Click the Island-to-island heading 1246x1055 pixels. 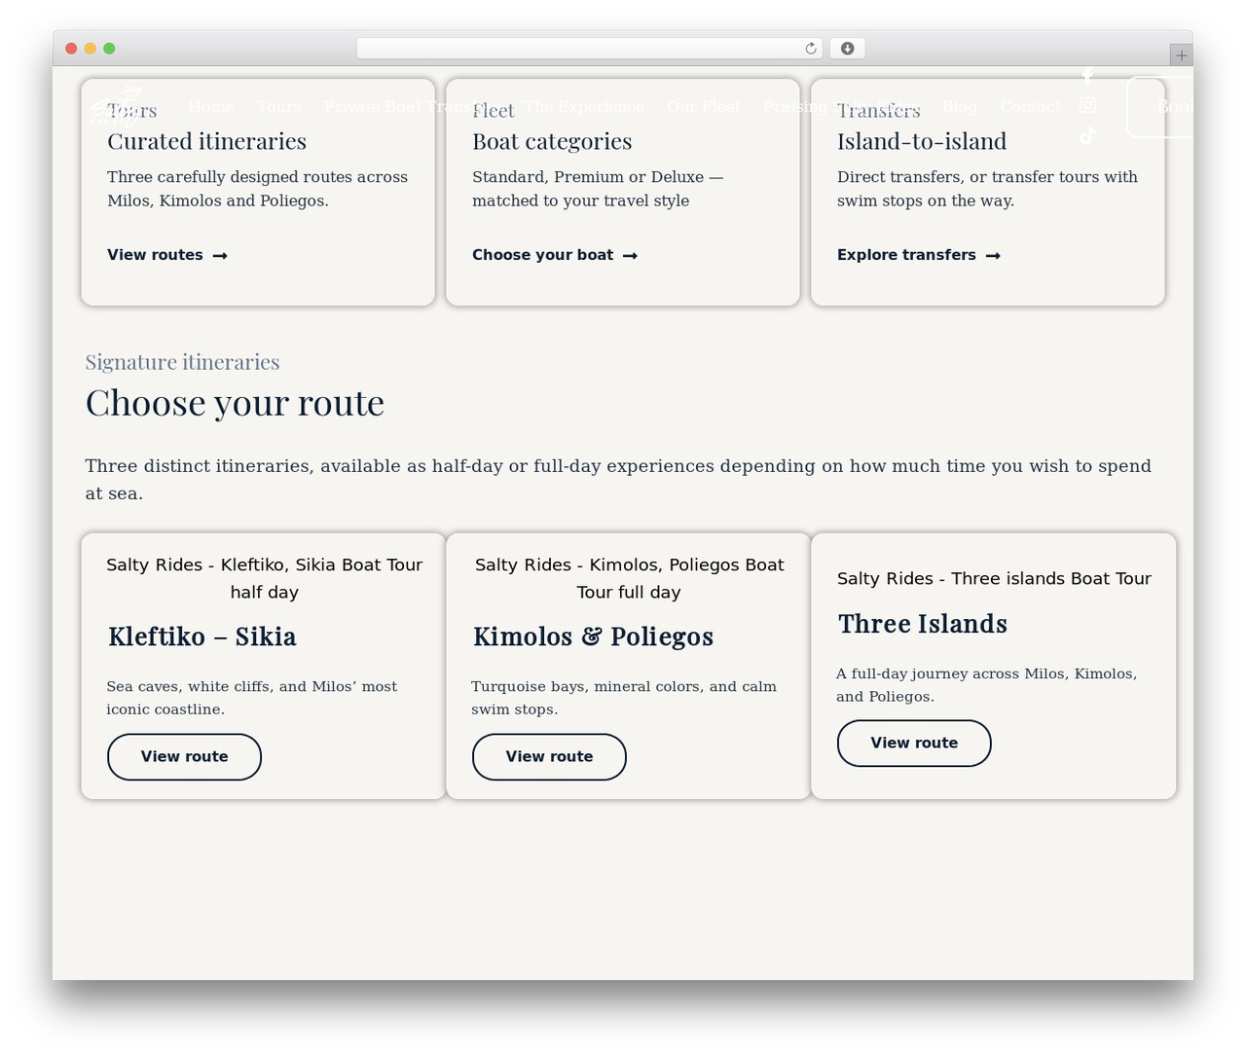(x=922, y=141)
